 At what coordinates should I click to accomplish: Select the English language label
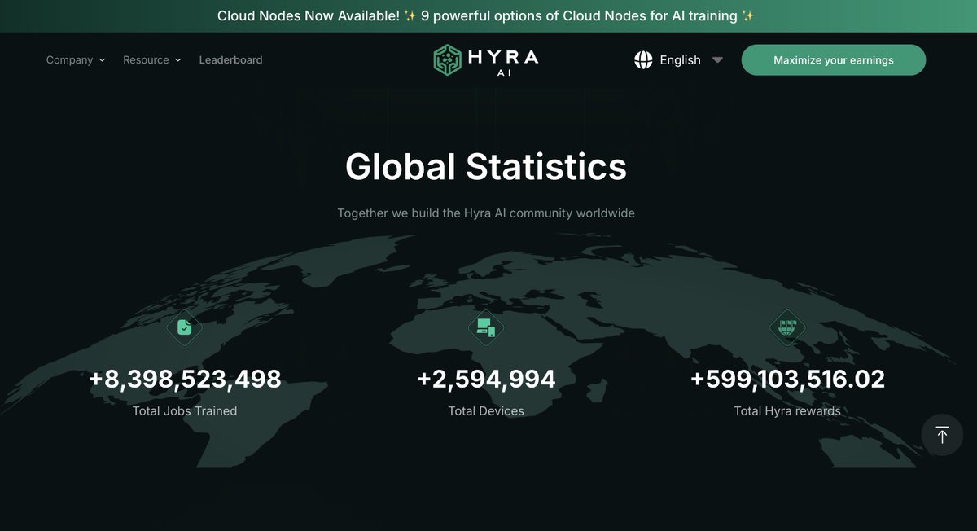tap(681, 60)
